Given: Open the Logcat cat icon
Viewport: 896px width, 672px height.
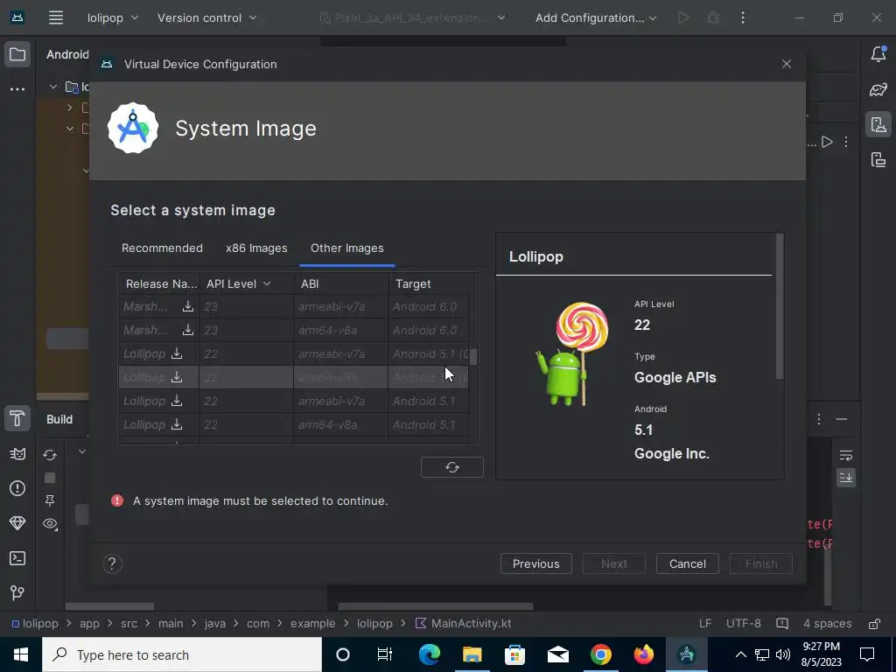Looking at the screenshot, I should [x=17, y=454].
